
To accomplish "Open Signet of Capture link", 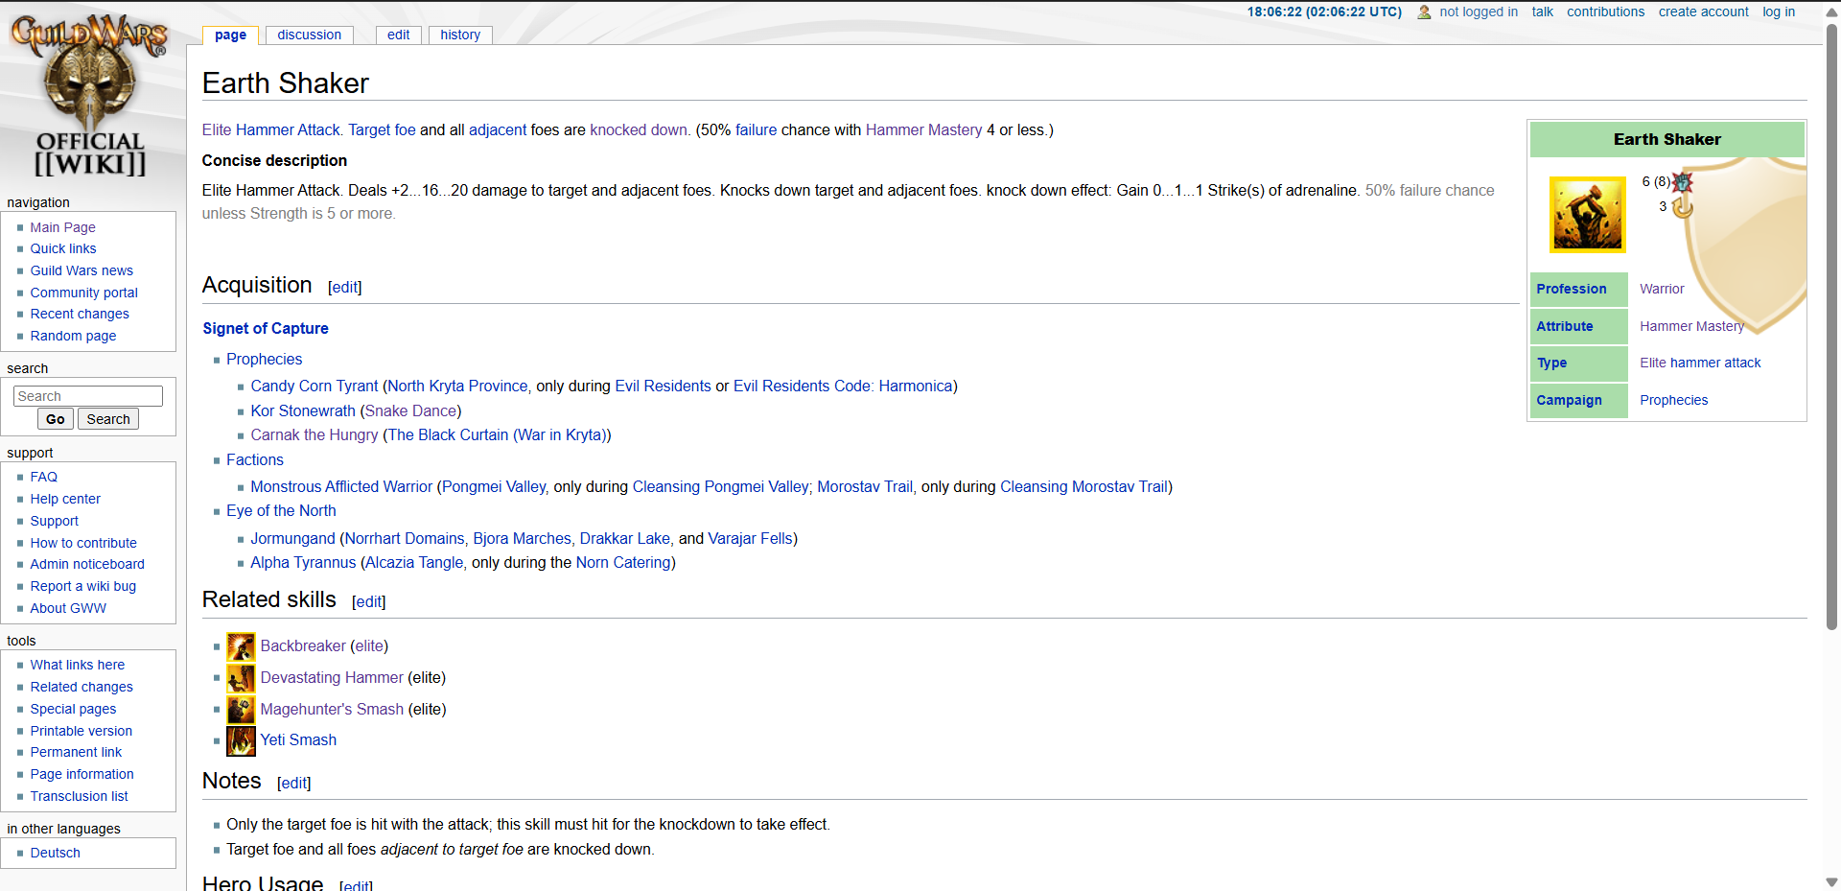I will tap(266, 328).
